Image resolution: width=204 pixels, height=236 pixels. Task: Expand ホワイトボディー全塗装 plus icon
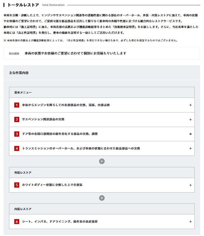191,185
